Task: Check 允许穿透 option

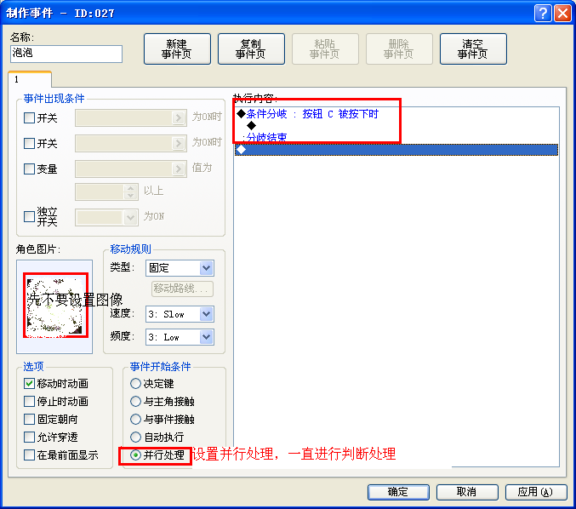Action: pos(29,437)
